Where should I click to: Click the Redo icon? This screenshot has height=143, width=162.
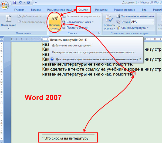[x=28, y=2]
